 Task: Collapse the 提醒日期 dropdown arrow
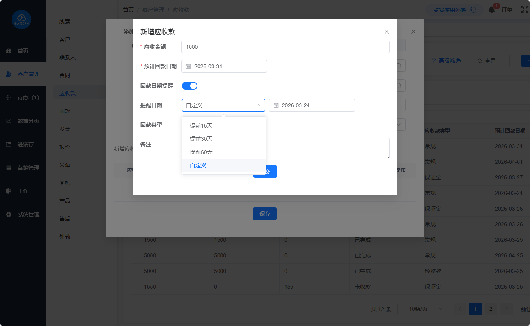tap(258, 105)
